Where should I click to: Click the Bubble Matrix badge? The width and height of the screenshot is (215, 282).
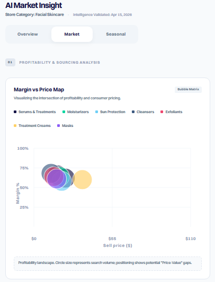188,89
